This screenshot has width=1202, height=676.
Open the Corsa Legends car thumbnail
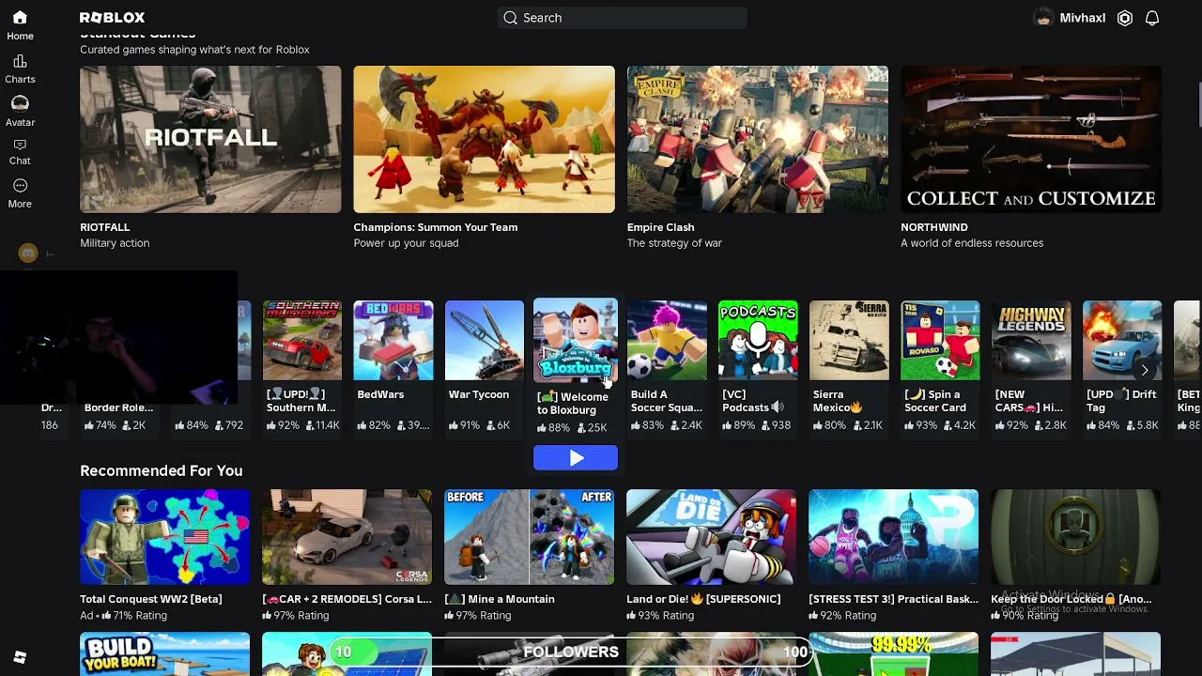(347, 537)
